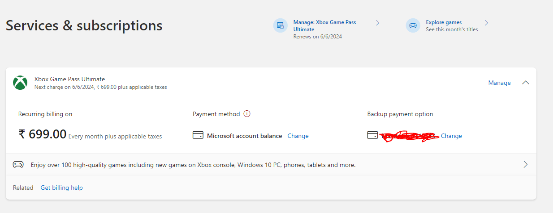
Task: Click 'Enjoy over 100 high-quality games' text
Action: [193, 165]
